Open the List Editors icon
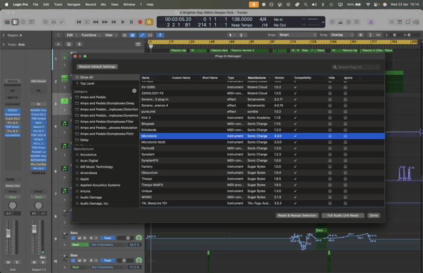The image size is (423, 273). click(391, 22)
